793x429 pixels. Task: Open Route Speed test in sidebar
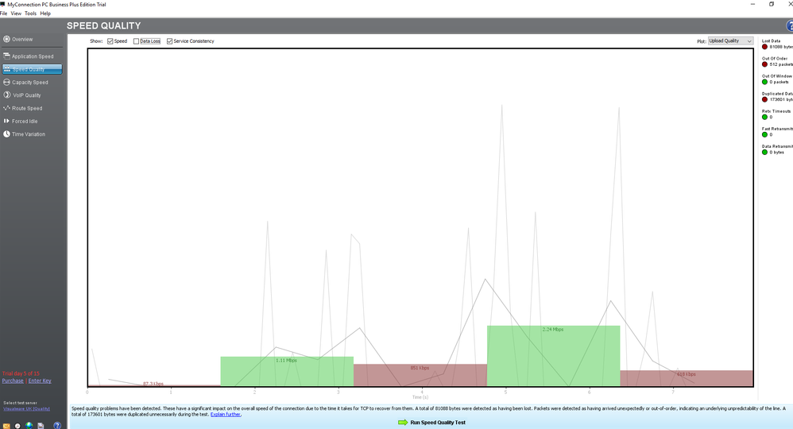pos(23,108)
